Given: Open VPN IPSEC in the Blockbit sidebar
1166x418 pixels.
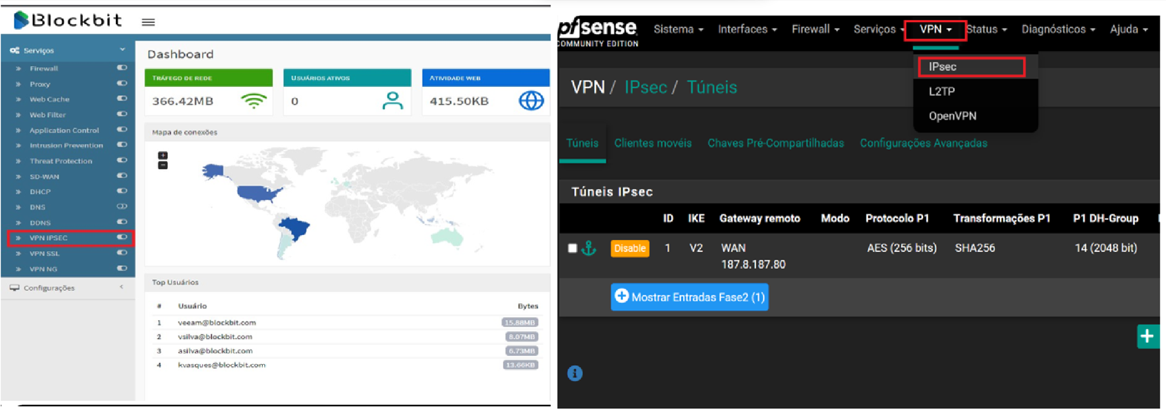Looking at the screenshot, I should coord(48,238).
